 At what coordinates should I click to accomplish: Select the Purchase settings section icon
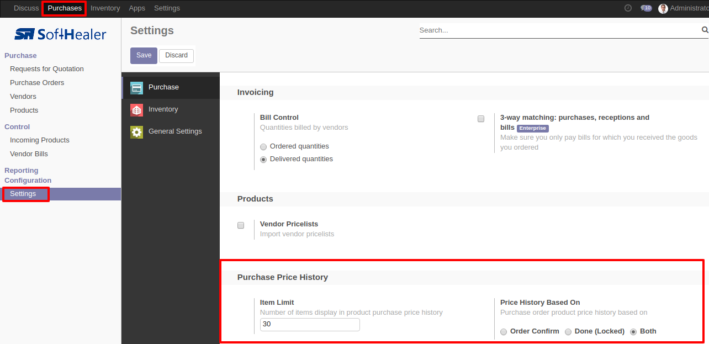136,88
